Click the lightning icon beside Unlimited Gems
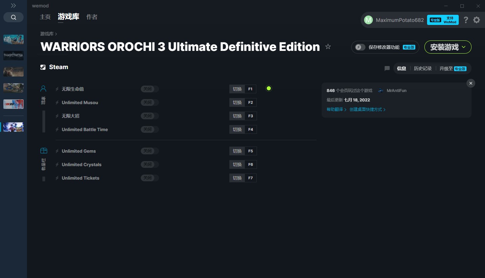 (x=57, y=151)
